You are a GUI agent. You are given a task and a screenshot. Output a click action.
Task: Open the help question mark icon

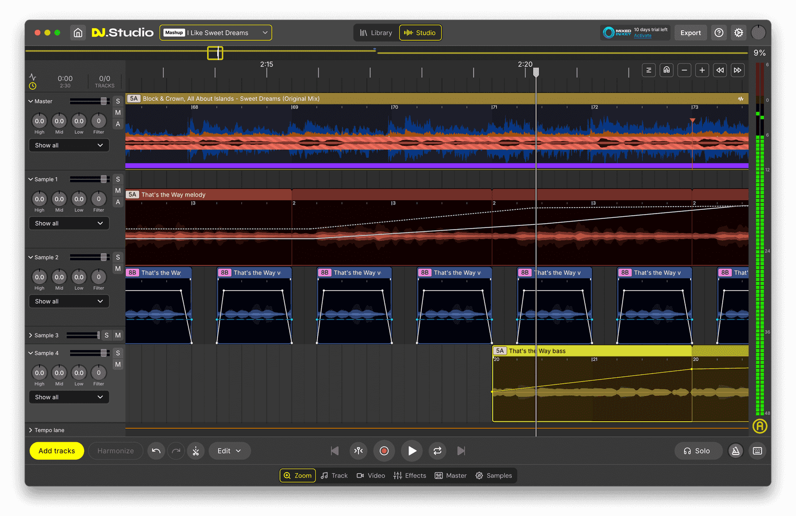[719, 33]
